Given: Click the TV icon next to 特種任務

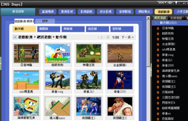Looking at the screenshot, I should click(158, 39).
